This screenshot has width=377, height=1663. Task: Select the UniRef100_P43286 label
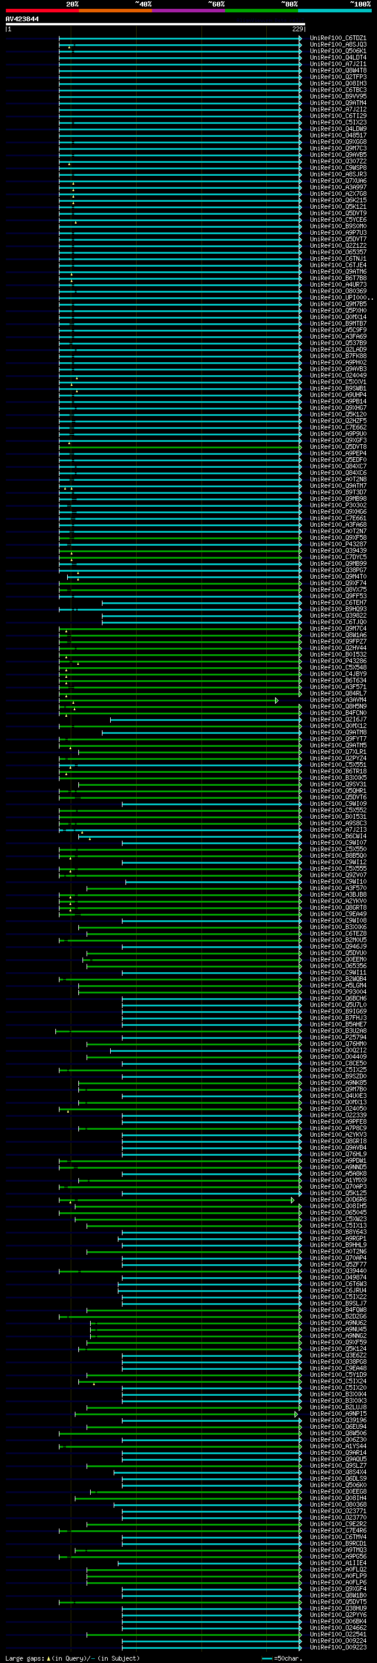pyautogui.click(x=338, y=661)
